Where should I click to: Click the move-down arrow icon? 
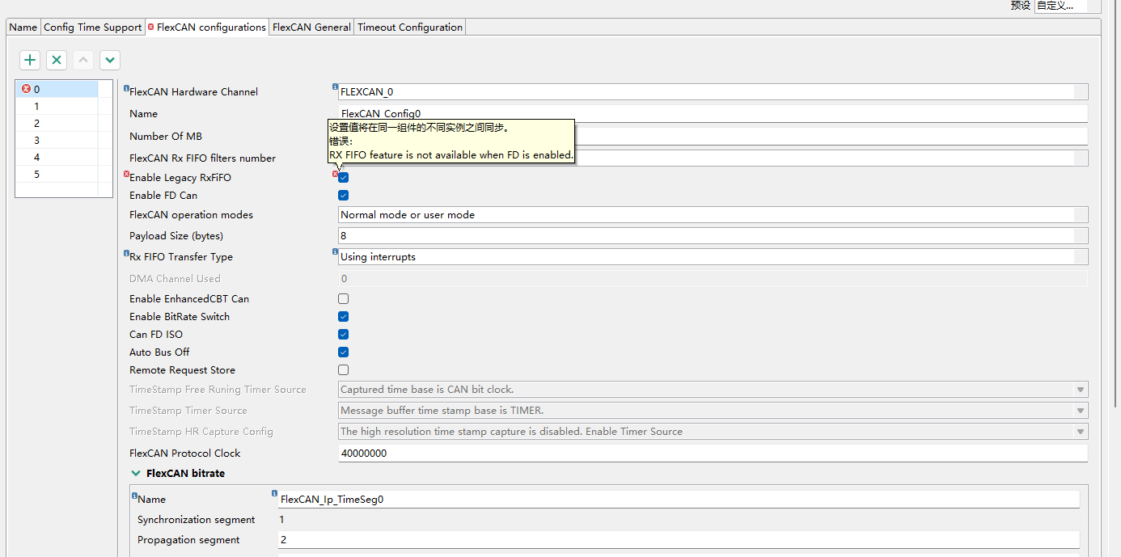click(109, 59)
